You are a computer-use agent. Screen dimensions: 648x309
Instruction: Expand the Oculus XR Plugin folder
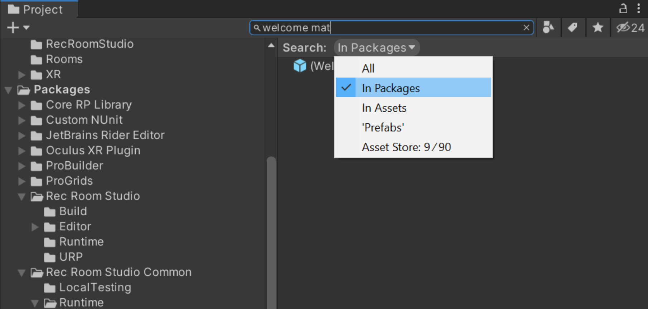coord(21,151)
